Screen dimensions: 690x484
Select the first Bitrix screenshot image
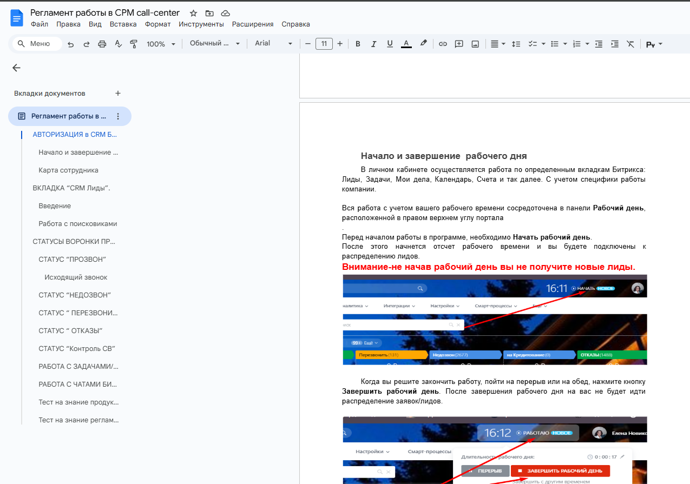495,320
